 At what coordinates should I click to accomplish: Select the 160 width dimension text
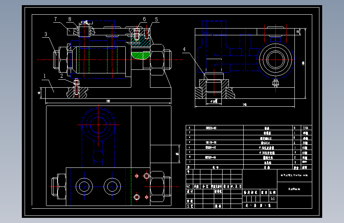(x=108, y=101)
